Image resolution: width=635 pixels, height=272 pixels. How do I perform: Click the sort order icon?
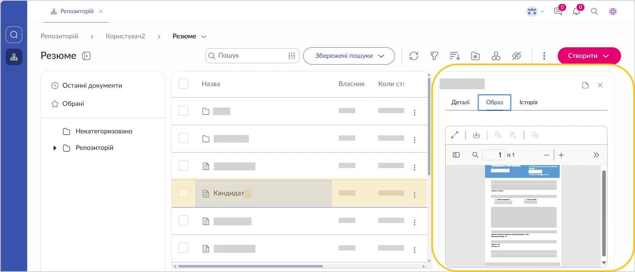[455, 56]
